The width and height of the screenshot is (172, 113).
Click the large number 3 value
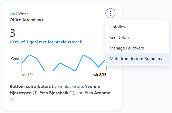[12, 33]
